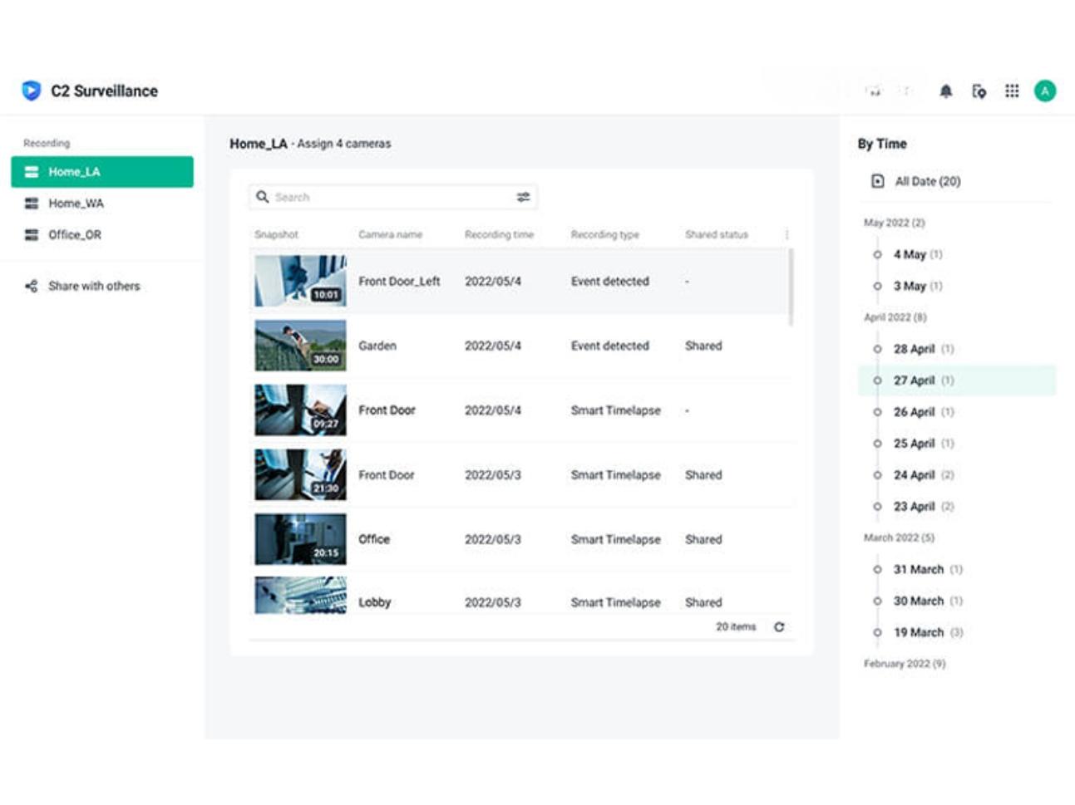Click Event detected in the Garden row
1075x805 pixels.
click(609, 346)
